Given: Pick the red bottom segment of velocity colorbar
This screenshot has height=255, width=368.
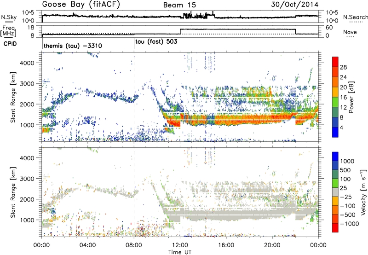Looking at the screenshot, I should 335,228.
